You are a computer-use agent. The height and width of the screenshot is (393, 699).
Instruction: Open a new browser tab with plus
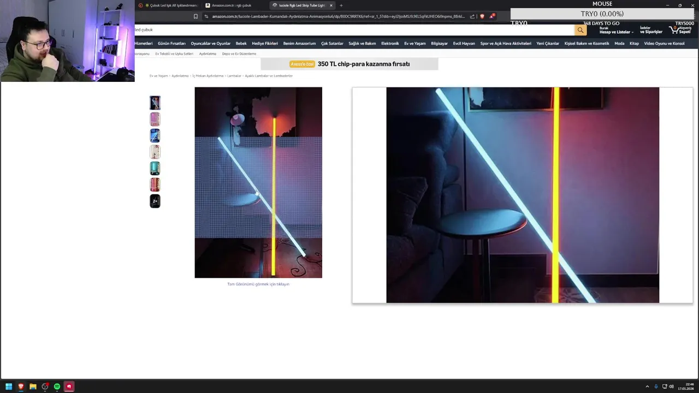pos(341,5)
